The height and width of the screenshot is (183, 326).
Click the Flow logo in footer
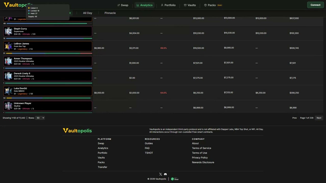pyautogui.click(x=175, y=179)
